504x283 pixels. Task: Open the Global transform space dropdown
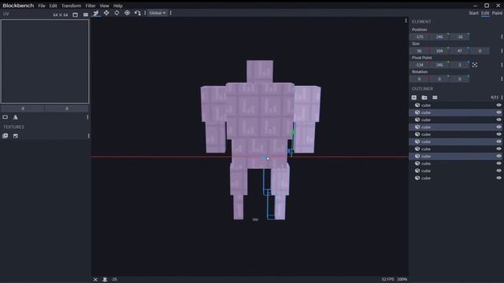point(157,13)
